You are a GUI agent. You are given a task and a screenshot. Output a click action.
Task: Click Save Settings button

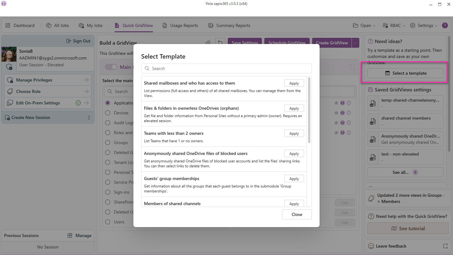tap(245, 42)
